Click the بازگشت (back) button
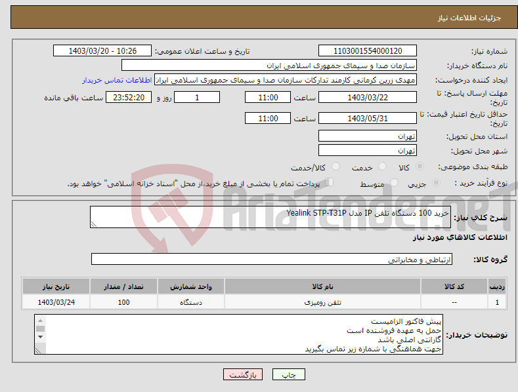Image resolution: width=518 pixels, height=392 pixels. point(243,374)
